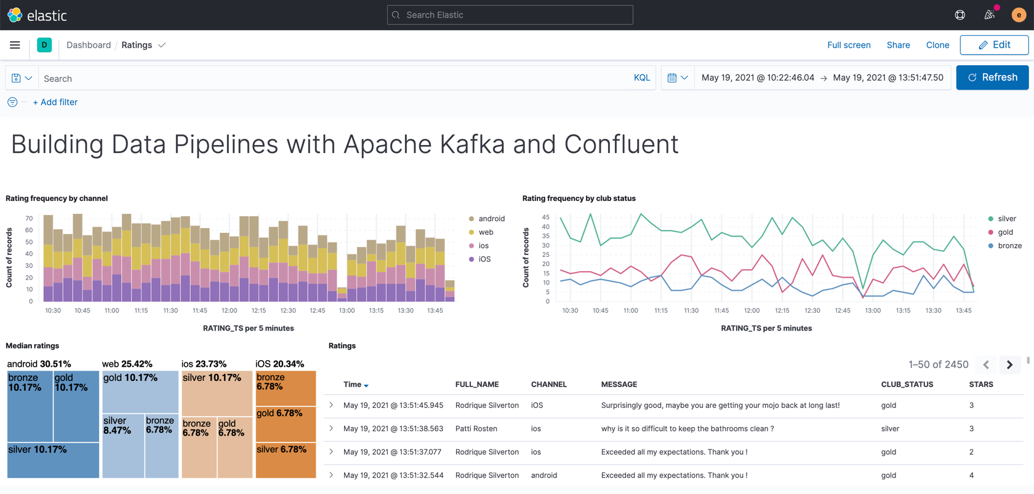Screen dimensions: 1034x494
Task: Click iOS silver 6.78% orange tile
Action: click(286, 460)
